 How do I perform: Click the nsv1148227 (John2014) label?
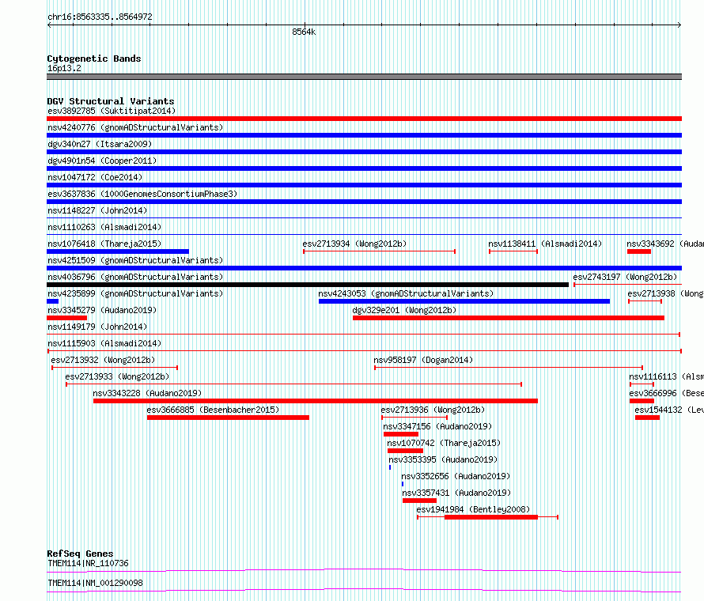[97, 210]
